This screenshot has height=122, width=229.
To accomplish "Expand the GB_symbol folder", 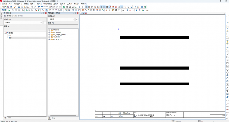I will 49,32.
